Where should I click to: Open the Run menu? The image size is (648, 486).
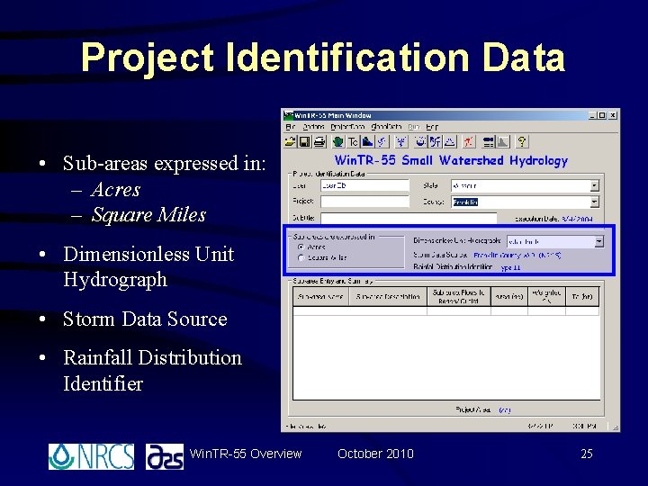pos(413,127)
